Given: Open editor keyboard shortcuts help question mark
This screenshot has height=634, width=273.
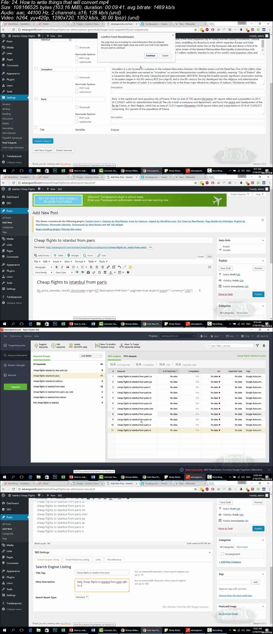Looking at the screenshot, I should click(128, 273).
